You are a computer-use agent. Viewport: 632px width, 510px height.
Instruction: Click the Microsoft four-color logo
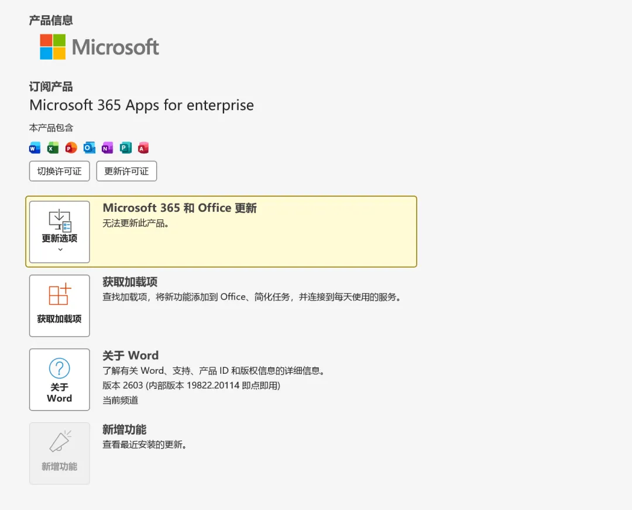(x=53, y=47)
